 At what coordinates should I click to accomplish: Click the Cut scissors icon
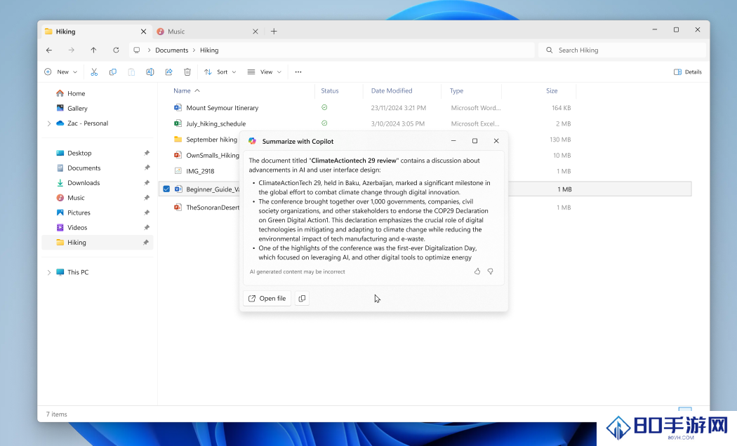click(x=94, y=72)
